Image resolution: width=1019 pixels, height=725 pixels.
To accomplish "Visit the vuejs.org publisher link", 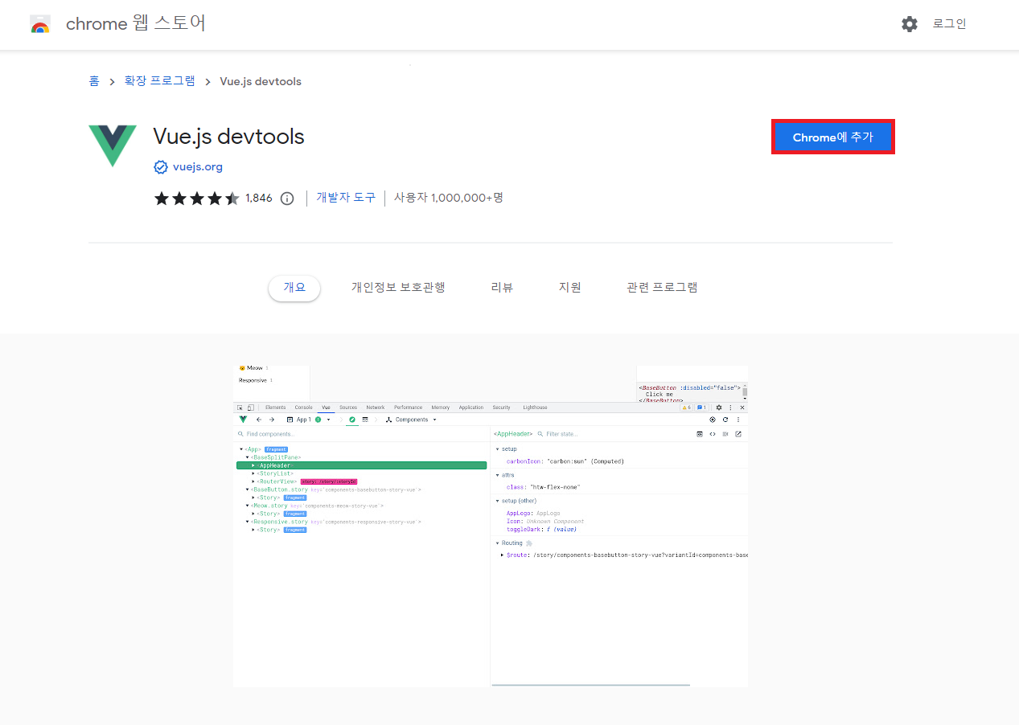I will coord(198,167).
